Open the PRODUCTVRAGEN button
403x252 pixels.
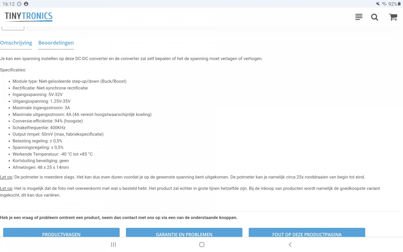click(61, 233)
